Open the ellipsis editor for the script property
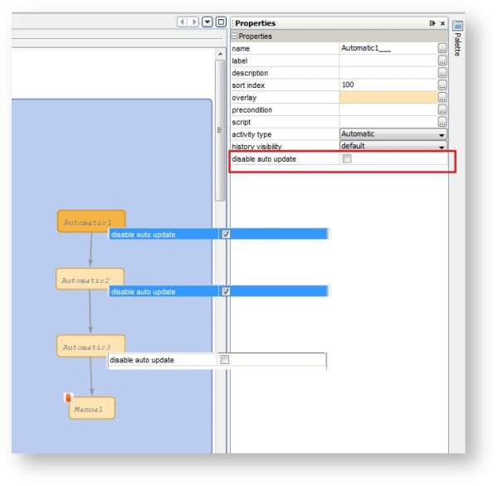Screen dimensions: 498x486 442,122
